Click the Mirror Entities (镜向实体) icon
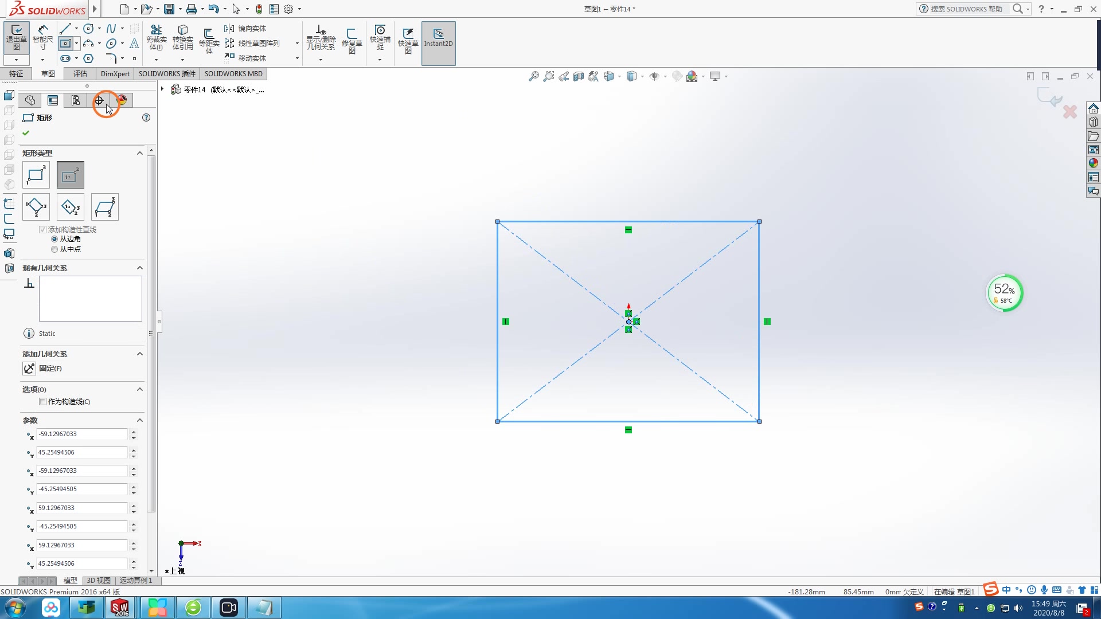 [x=229, y=29]
